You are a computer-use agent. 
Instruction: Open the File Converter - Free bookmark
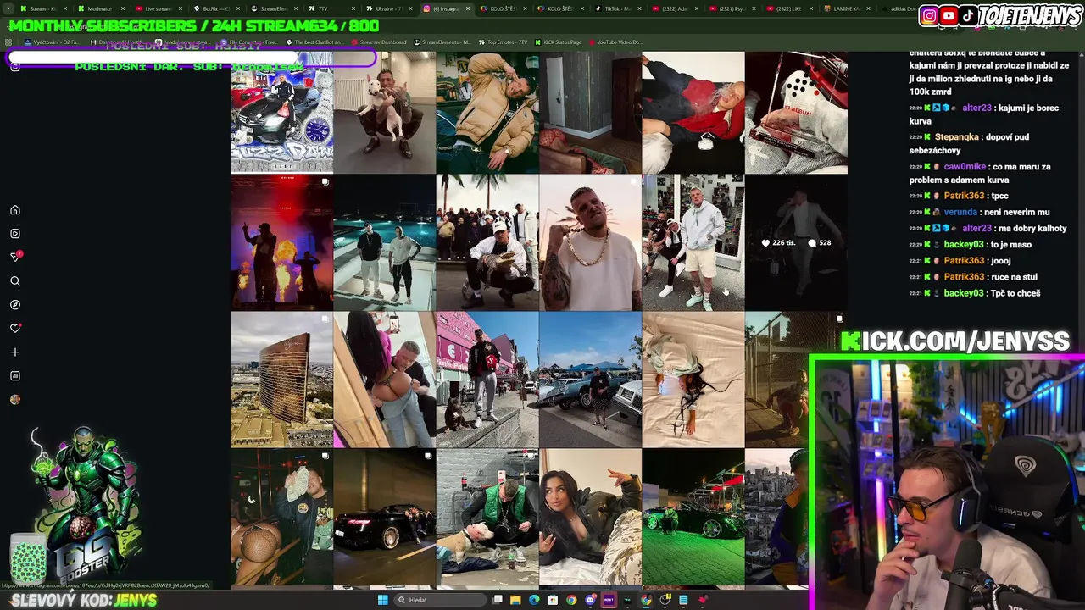point(248,42)
